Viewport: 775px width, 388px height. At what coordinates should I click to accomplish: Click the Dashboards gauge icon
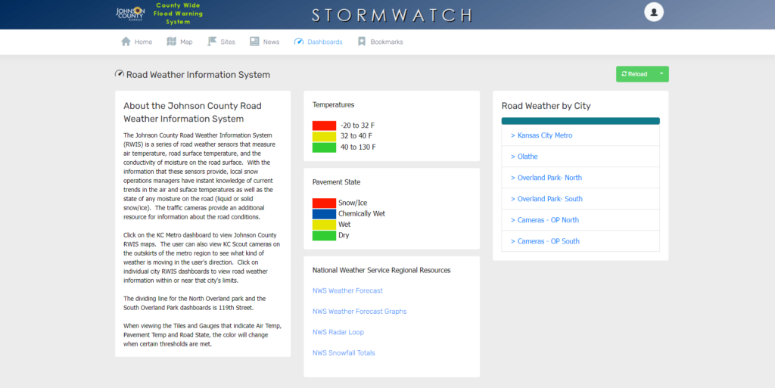coord(298,42)
